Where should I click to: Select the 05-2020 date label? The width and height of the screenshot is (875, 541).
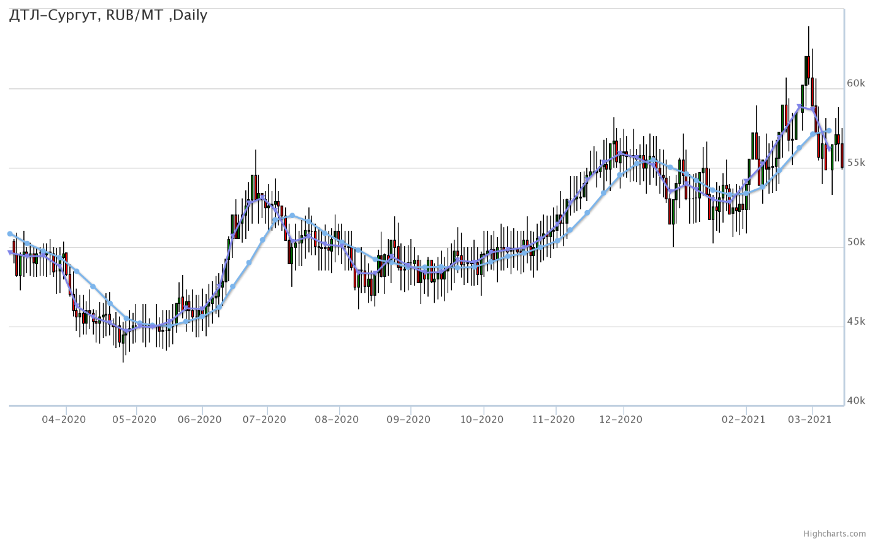click(135, 420)
